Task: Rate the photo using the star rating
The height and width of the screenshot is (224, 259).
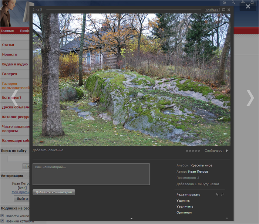Action: [193, 151]
